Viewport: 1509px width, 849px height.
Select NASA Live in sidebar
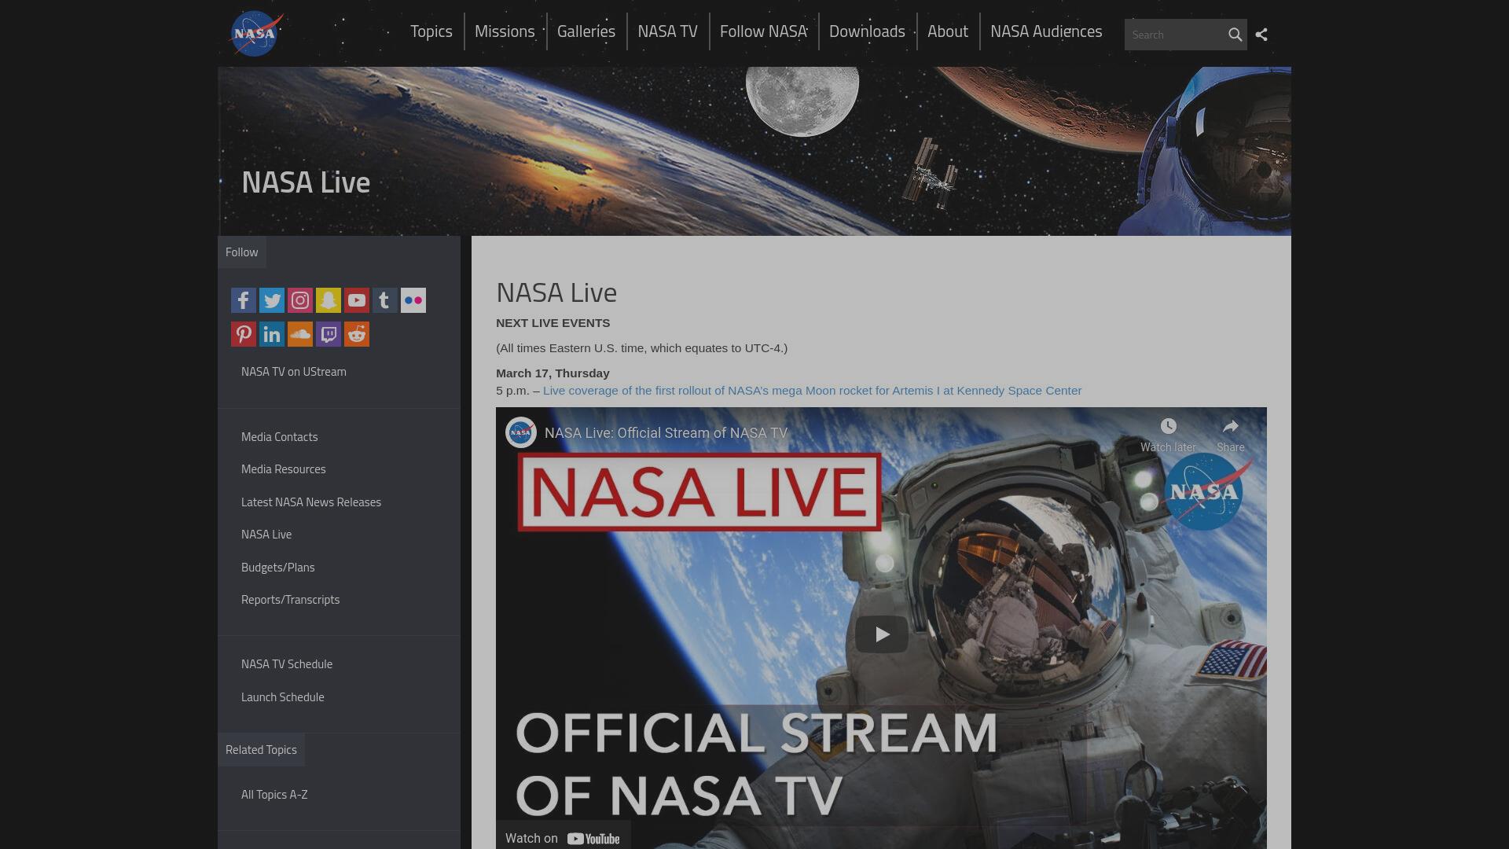click(266, 535)
